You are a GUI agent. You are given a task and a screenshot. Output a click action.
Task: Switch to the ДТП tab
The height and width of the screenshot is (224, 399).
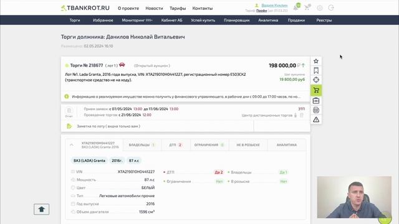176,145
